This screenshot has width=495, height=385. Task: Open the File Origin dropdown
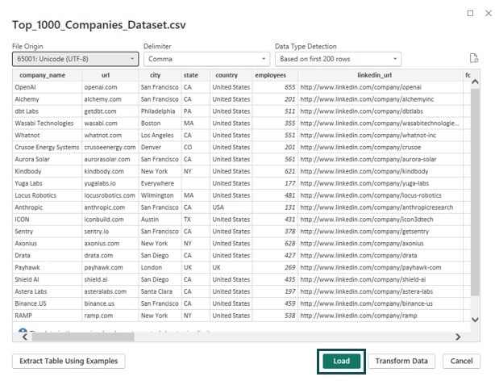pos(76,59)
